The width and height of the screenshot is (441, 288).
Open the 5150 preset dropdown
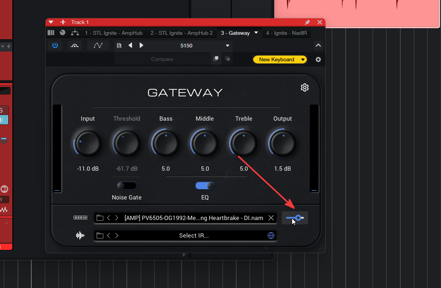(x=227, y=46)
